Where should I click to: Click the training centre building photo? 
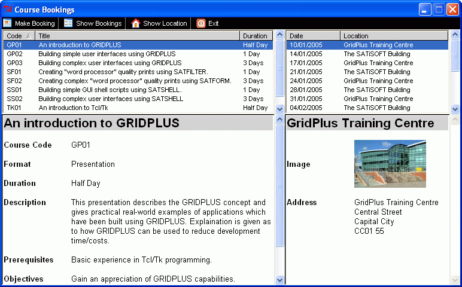(390, 163)
